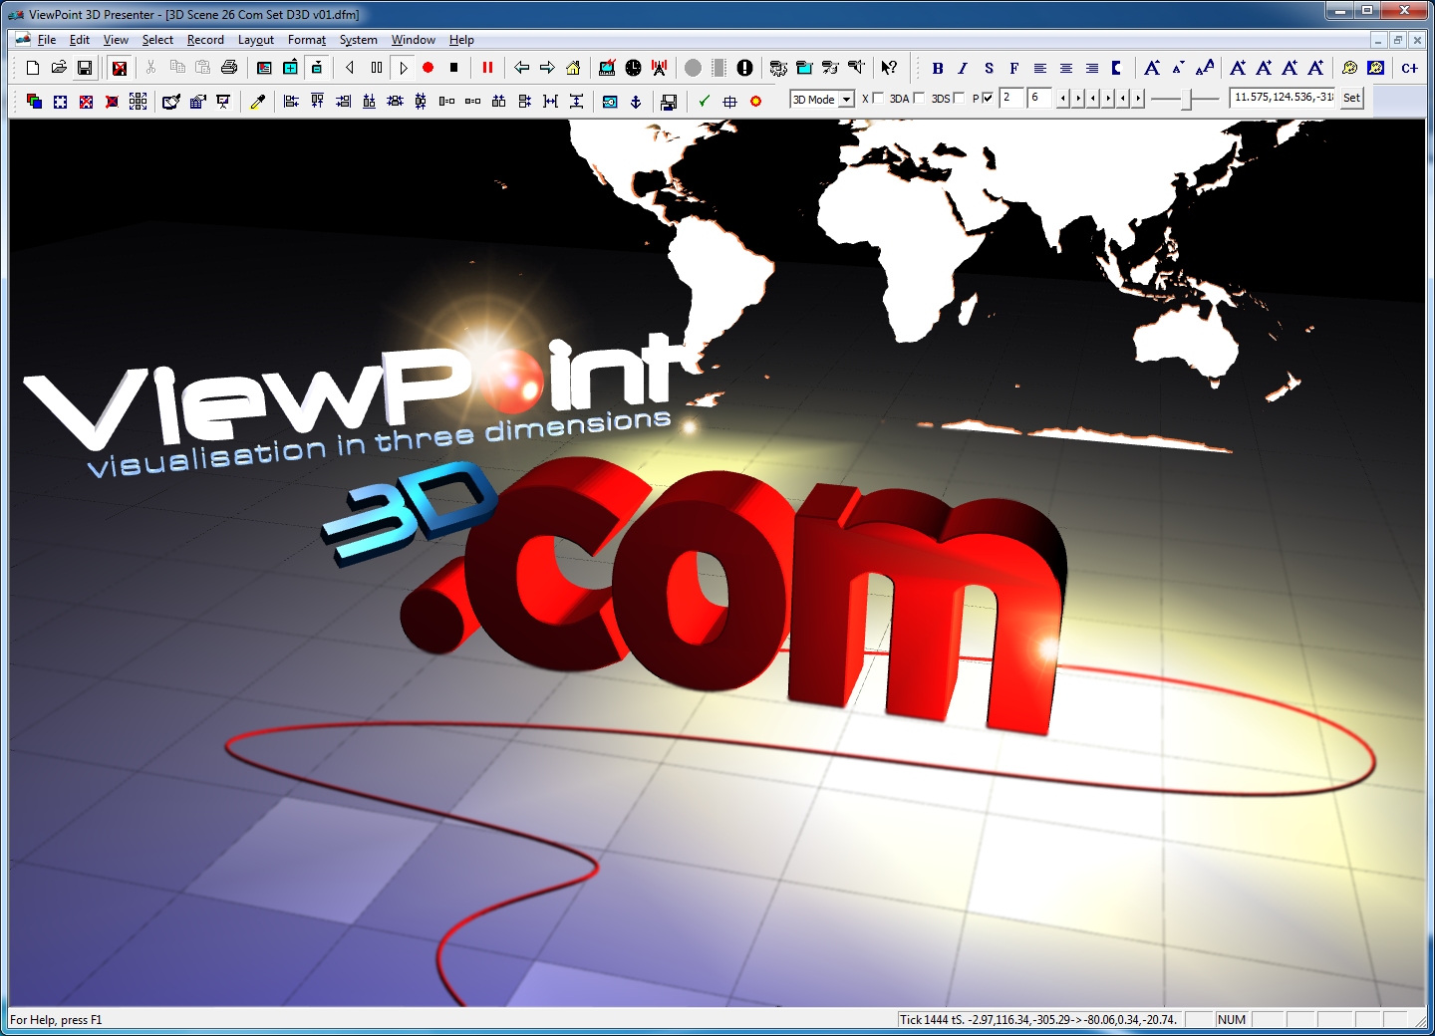The image size is (1435, 1036).
Task: Uncheck the P checkbox
Action: 988,98
